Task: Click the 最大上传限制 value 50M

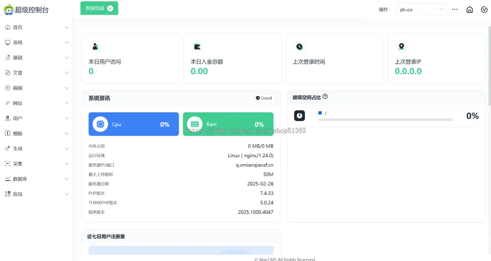Action: (268, 174)
